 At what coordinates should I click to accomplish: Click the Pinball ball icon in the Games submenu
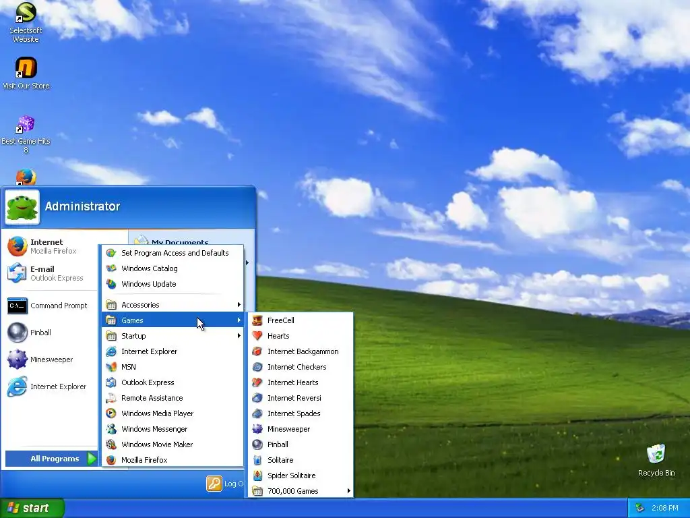(257, 444)
